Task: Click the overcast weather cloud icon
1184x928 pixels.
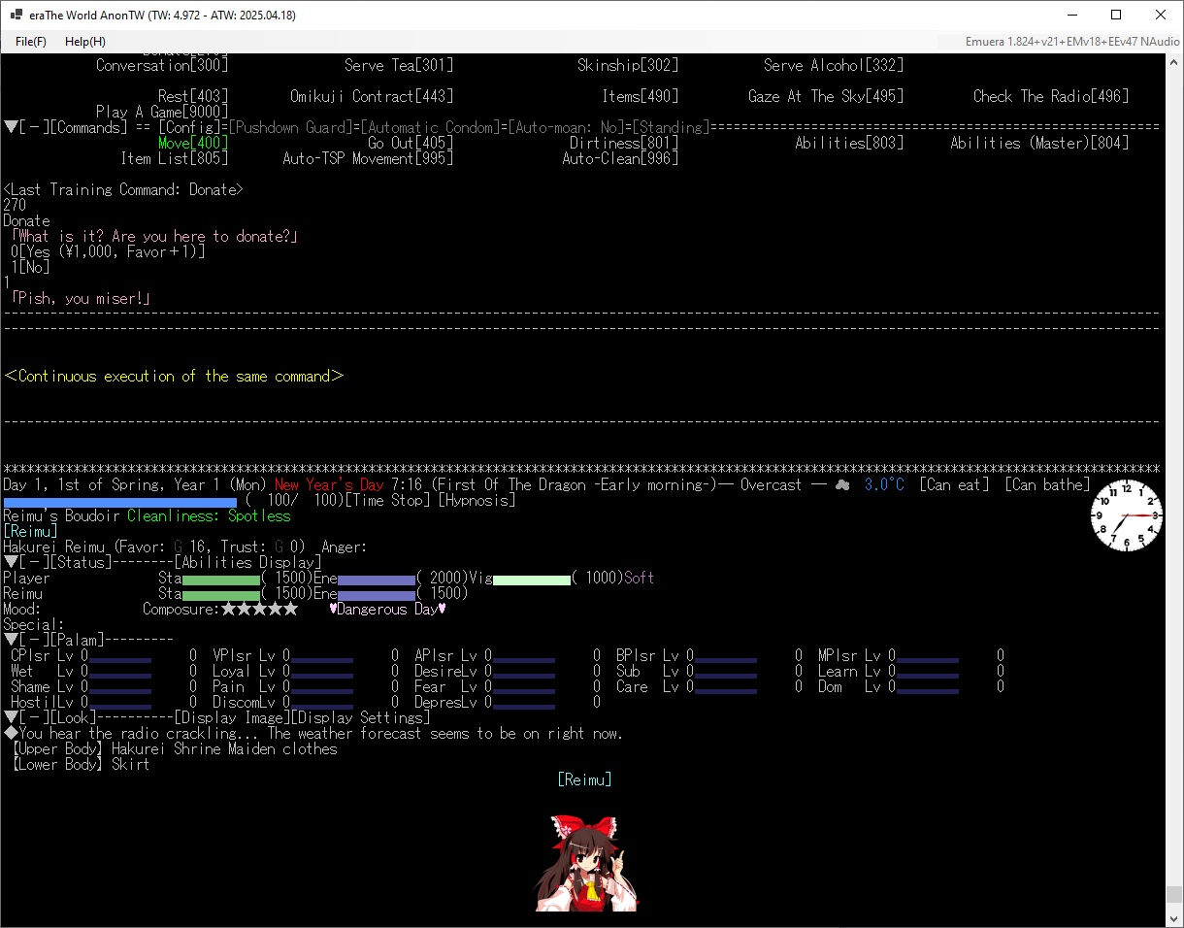Action: tap(842, 485)
